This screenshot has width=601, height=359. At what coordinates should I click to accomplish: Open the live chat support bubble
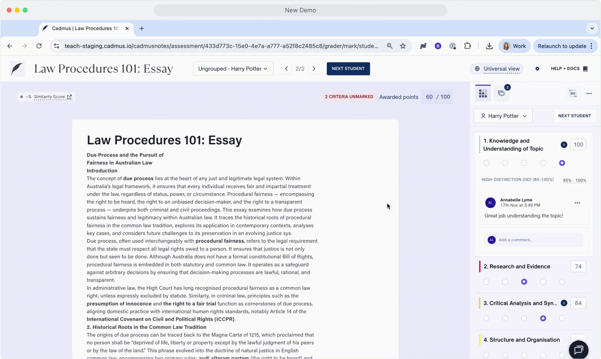pos(578,350)
